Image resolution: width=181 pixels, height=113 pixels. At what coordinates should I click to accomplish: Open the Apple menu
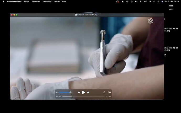click(x=3, y=2)
